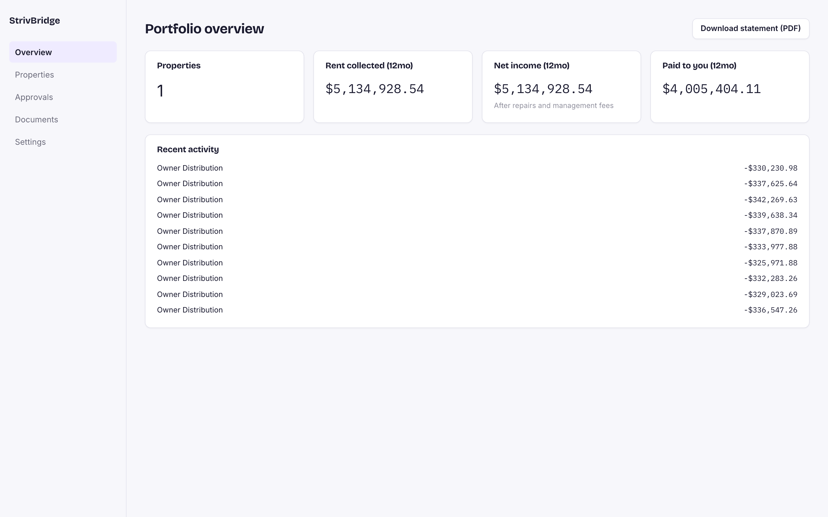Click the -$339,638.34 distribution amount

tap(770, 215)
